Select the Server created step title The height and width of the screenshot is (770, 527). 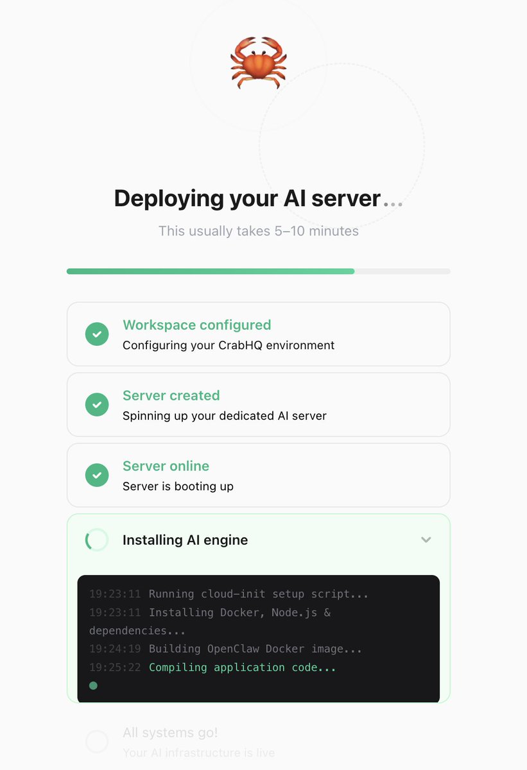click(171, 395)
